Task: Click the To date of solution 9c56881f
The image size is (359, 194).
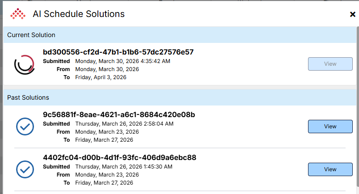Action: 104,140
